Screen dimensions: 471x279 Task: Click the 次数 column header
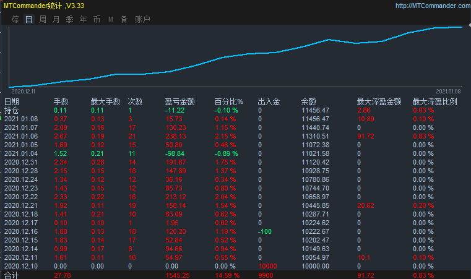[x=135, y=102]
